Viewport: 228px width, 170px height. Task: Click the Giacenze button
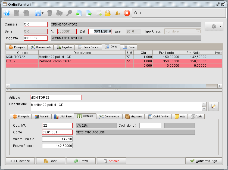20,161
